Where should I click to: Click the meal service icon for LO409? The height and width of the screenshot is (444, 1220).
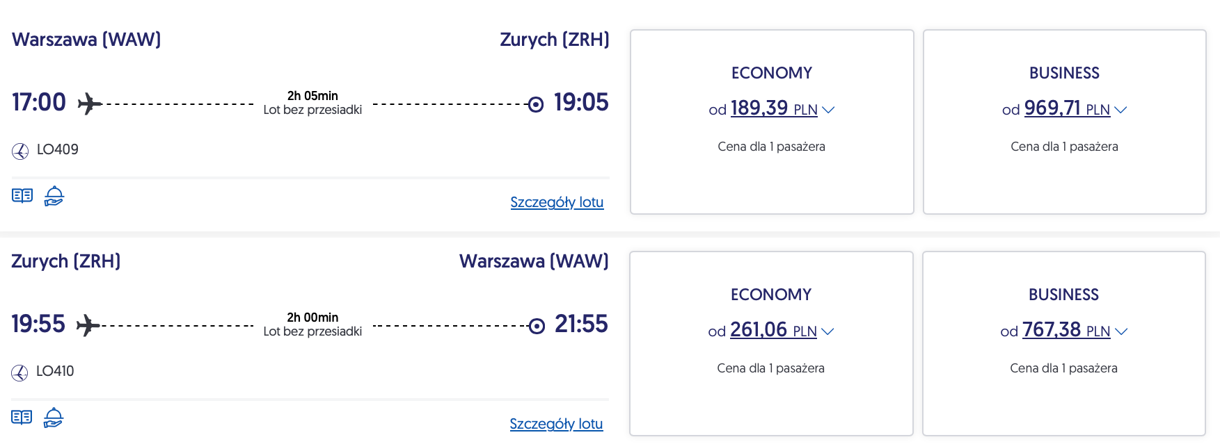pos(54,196)
